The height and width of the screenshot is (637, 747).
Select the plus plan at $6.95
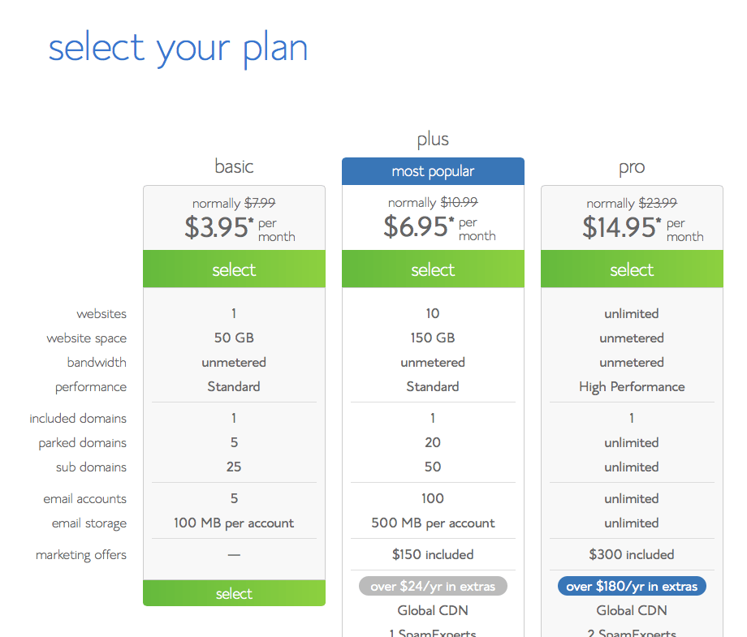[x=433, y=269]
